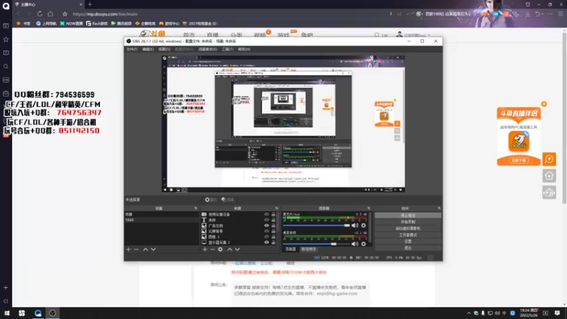Hide the 显示器采集 2 source
Image resolution: width=567 pixels, height=319 pixels.
[x=266, y=242]
